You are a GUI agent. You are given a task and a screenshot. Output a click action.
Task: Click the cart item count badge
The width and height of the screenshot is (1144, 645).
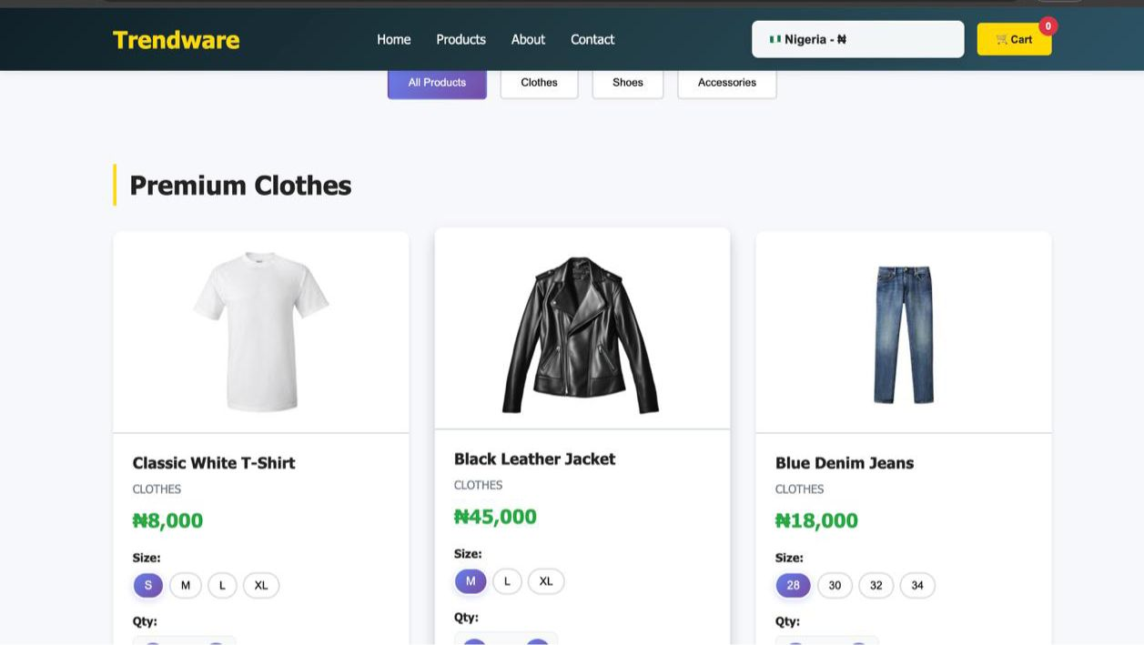[x=1048, y=25]
